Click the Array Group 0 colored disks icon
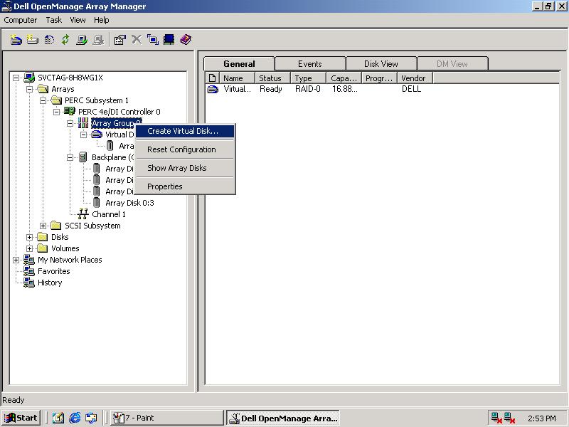The image size is (569, 427). pyautogui.click(x=83, y=123)
